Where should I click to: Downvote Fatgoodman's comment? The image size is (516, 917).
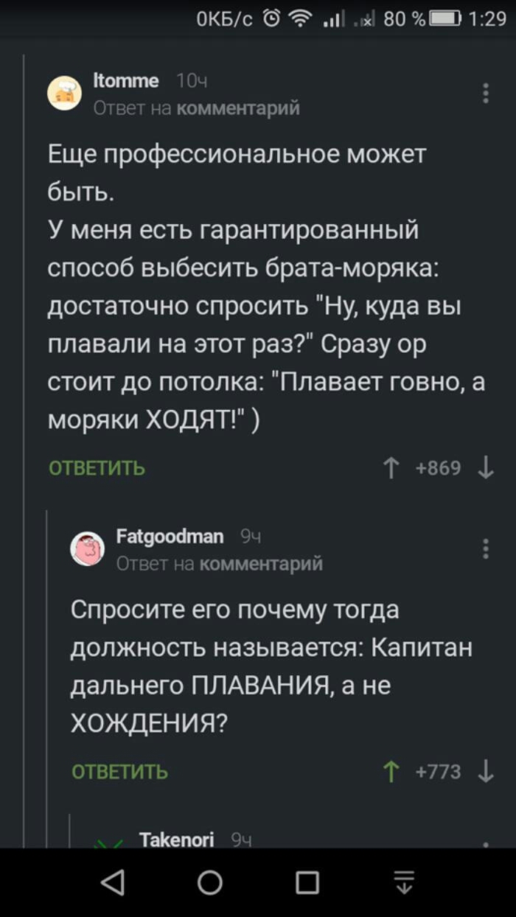click(x=485, y=771)
